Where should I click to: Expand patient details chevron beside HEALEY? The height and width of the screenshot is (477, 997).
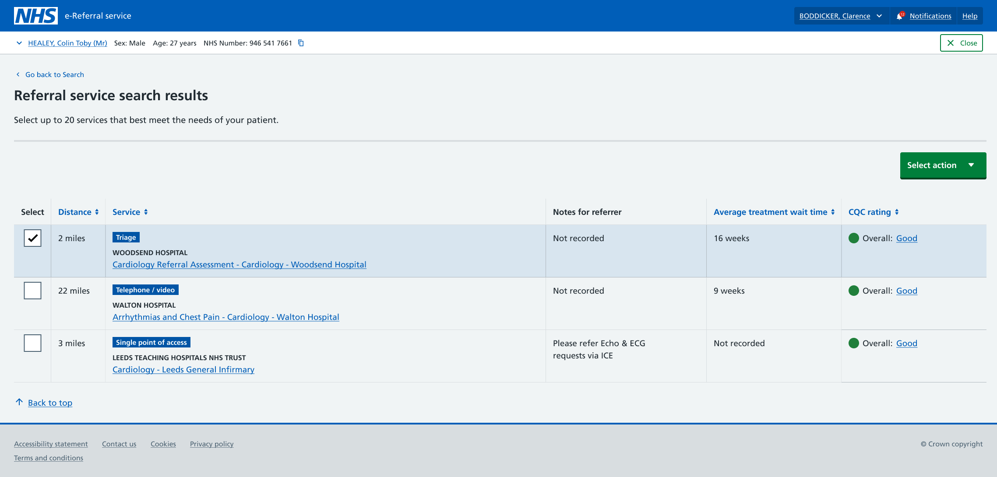point(19,43)
